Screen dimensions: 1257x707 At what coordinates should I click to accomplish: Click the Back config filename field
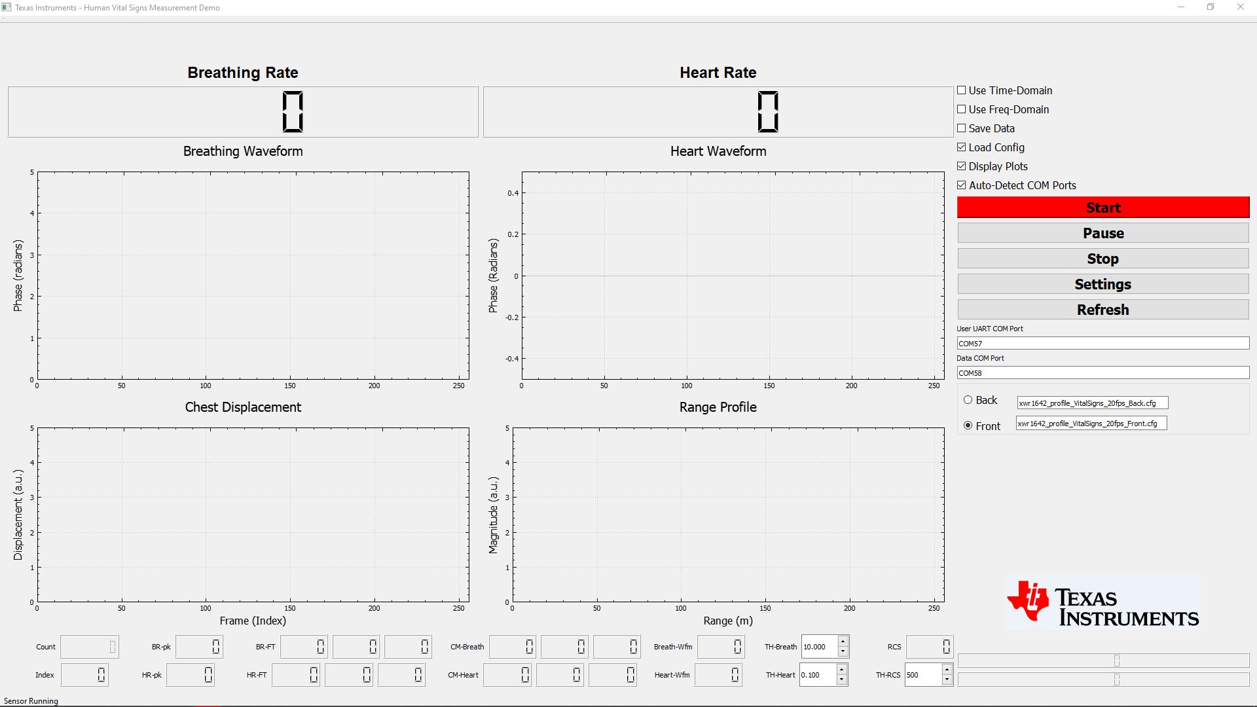(x=1091, y=403)
